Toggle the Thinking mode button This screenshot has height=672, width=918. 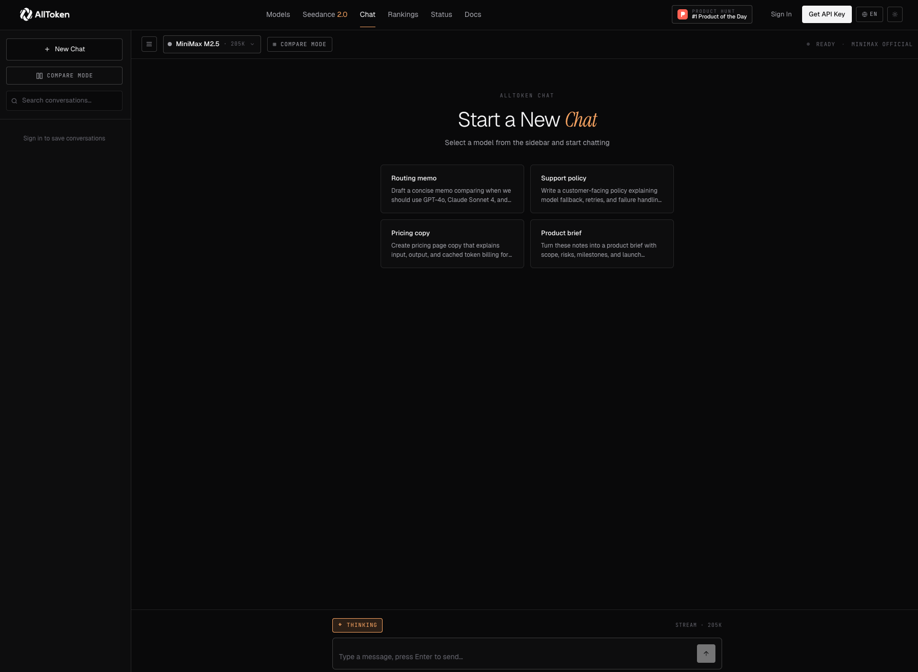click(357, 625)
